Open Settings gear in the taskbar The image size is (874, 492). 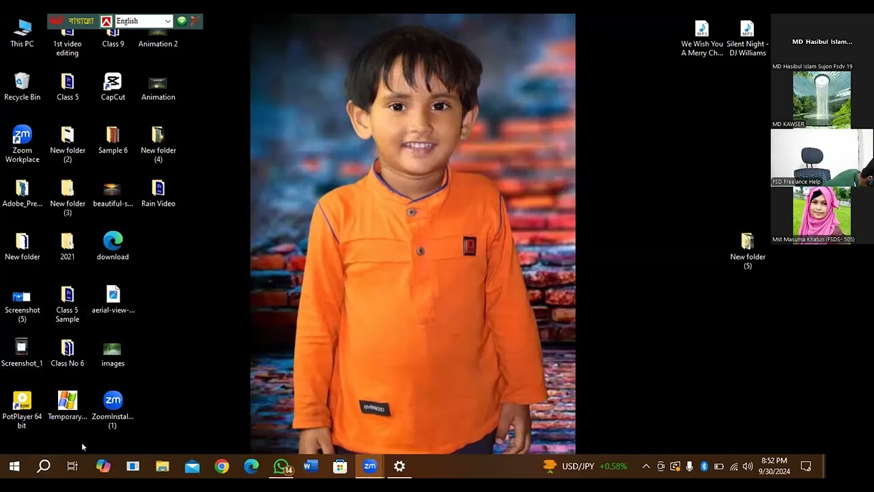399,466
